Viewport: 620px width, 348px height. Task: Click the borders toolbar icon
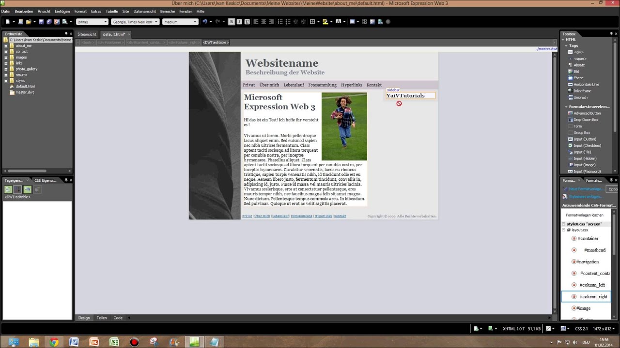(312, 22)
